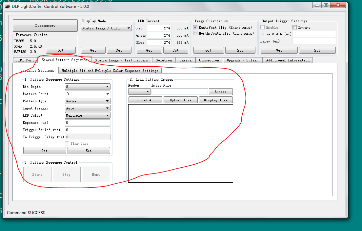Screen dimensions: 362x231
Task: Click the Browse image file button
Action: (x=221, y=91)
